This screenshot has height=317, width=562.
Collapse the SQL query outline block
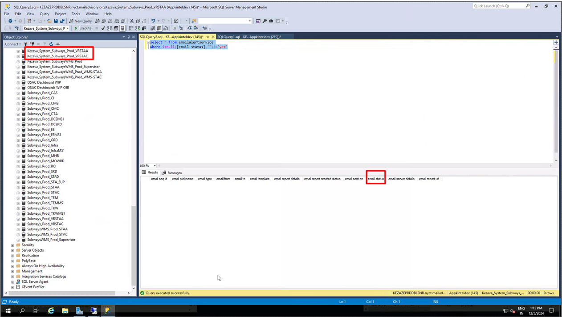point(148,42)
